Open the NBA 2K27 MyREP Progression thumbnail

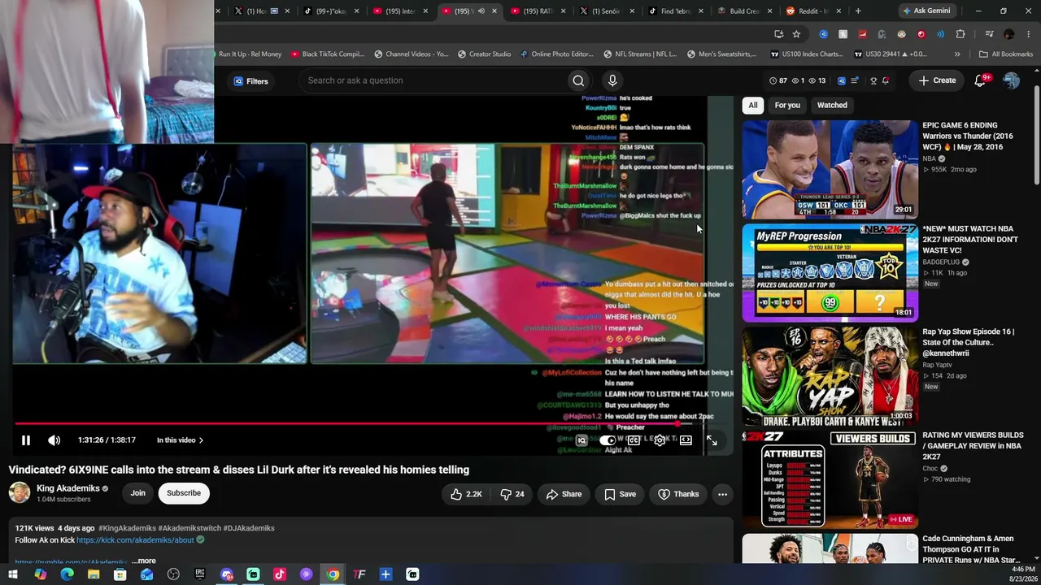click(830, 273)
